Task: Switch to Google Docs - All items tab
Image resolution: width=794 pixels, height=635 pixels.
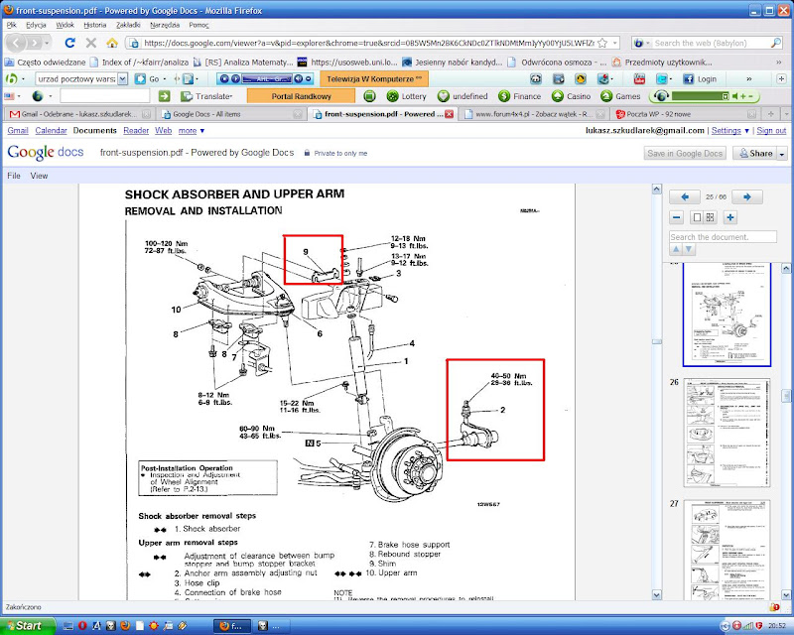Action: tap(230, 114)
